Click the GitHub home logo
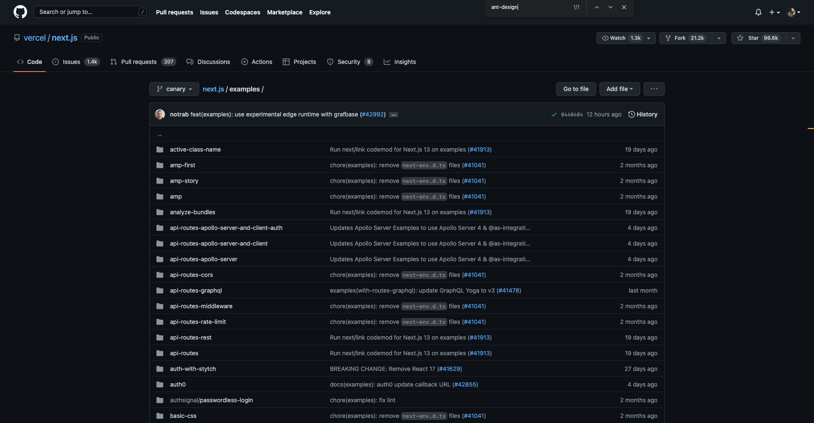 [x=20, y=12]
